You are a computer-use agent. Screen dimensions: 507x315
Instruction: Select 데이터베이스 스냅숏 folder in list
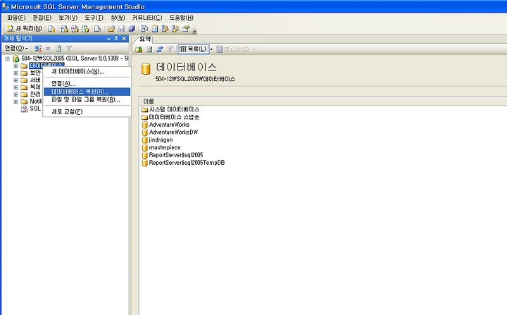click(170, 117)
